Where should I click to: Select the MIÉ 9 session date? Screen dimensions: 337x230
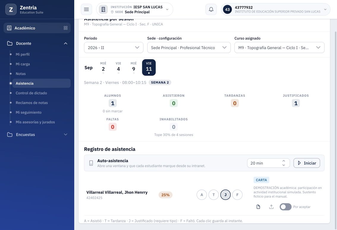tap(134, 68)
